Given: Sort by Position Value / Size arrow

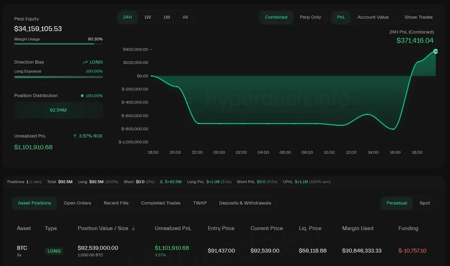Looking at the screenshot, I should pos(133,229).
